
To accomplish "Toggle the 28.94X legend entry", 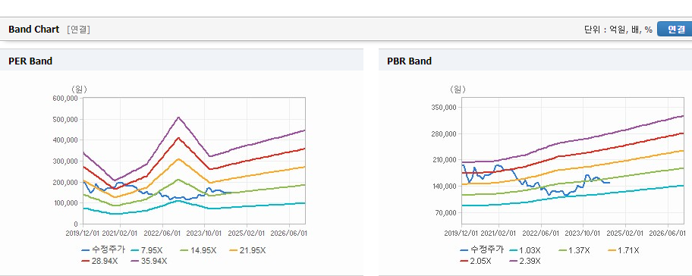I will point(99,261).
